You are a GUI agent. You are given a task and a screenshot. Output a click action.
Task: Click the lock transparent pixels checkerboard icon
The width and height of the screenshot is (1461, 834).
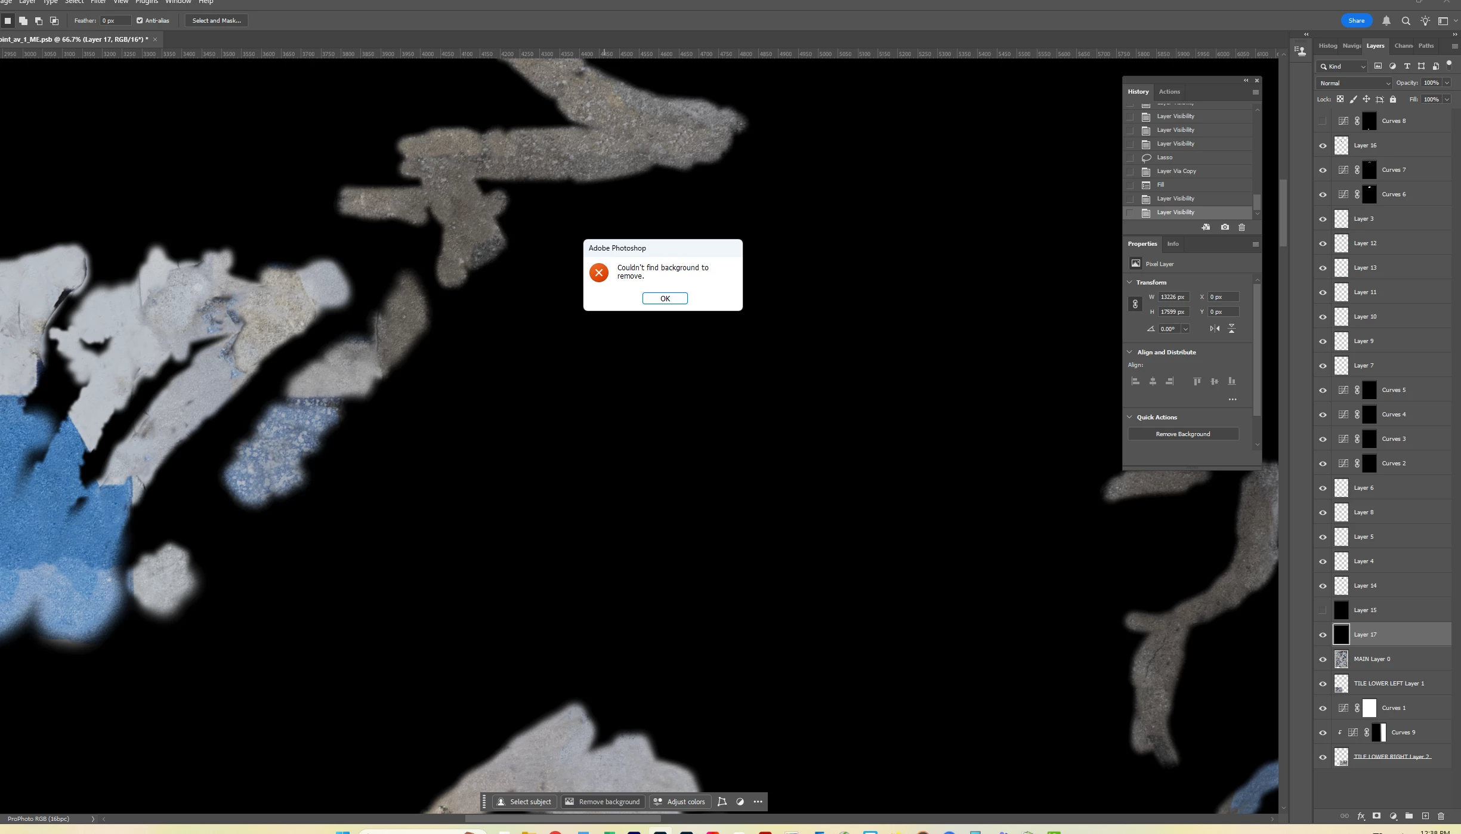1340,100
